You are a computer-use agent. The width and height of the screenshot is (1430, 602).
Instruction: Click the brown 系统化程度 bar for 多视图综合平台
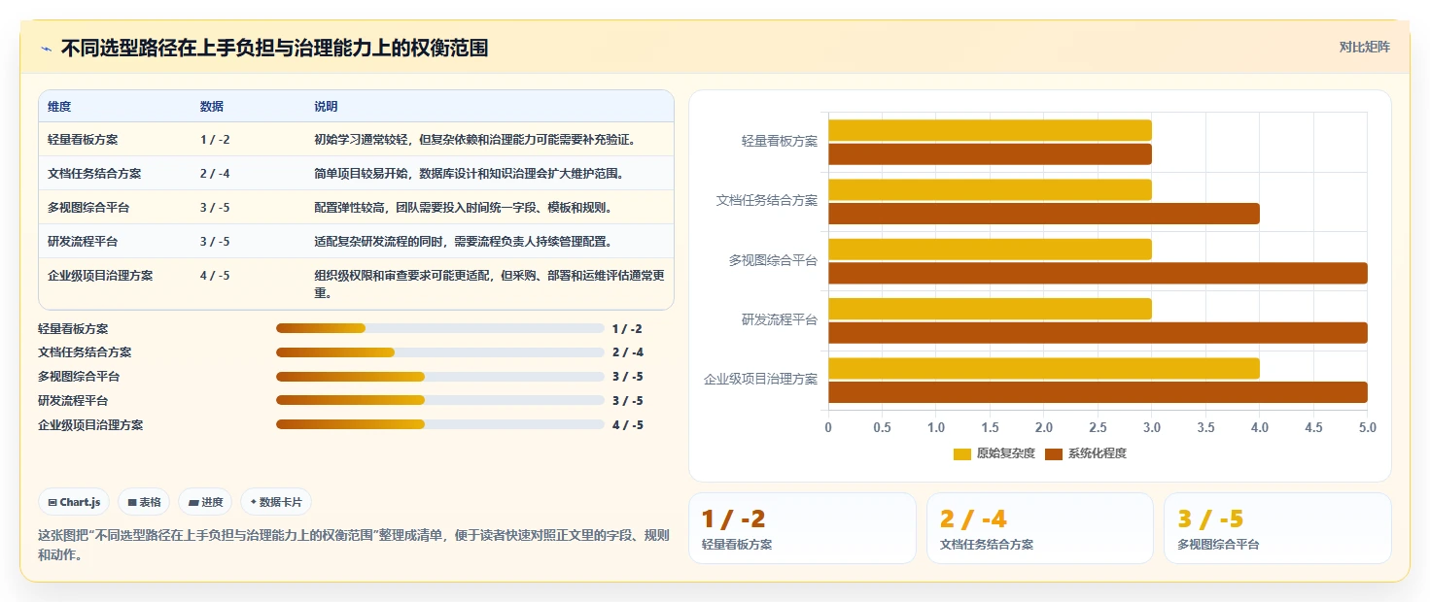click(1098, 273)
